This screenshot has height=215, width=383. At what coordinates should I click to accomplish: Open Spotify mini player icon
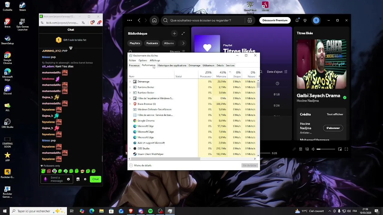coord(340,149)
